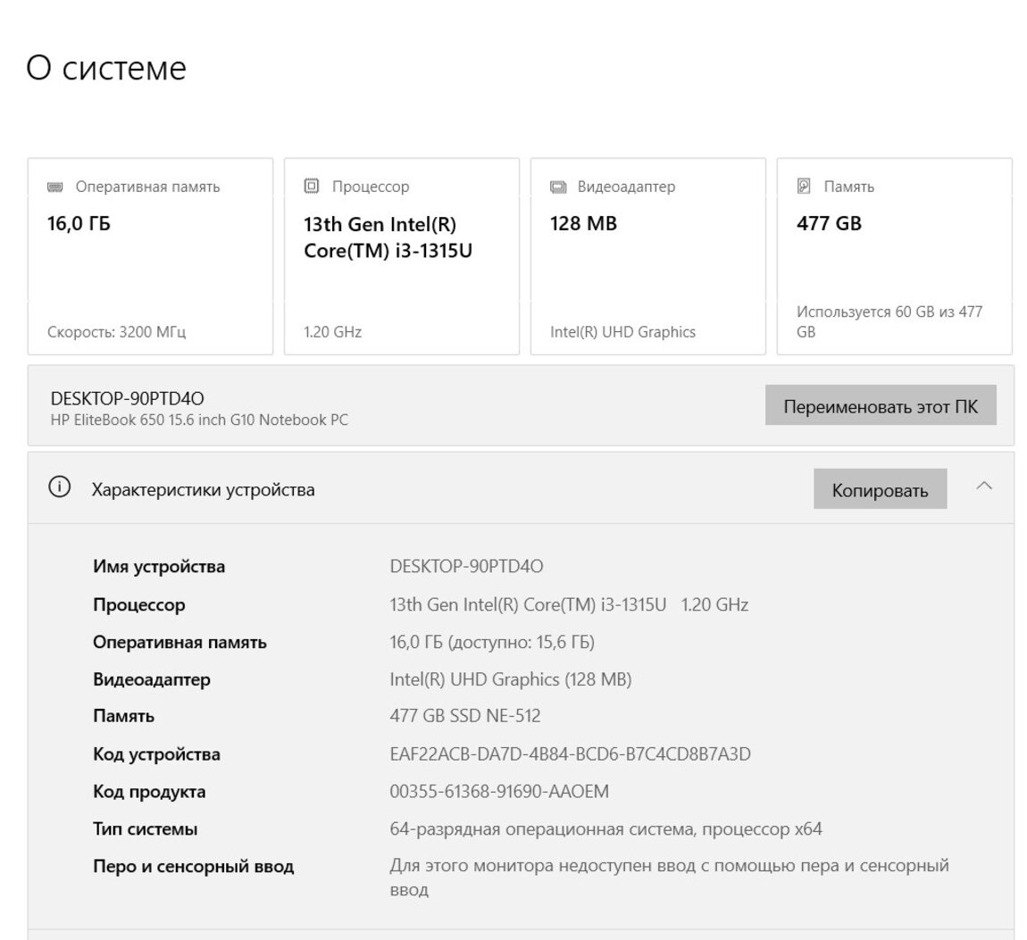
Task: Click the info icon next to Характеристики устройства
Action: pyautogui.click(x=60, y=487)
